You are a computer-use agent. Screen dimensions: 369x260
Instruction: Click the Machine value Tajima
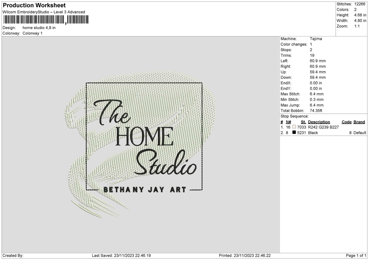click(316, 39)
